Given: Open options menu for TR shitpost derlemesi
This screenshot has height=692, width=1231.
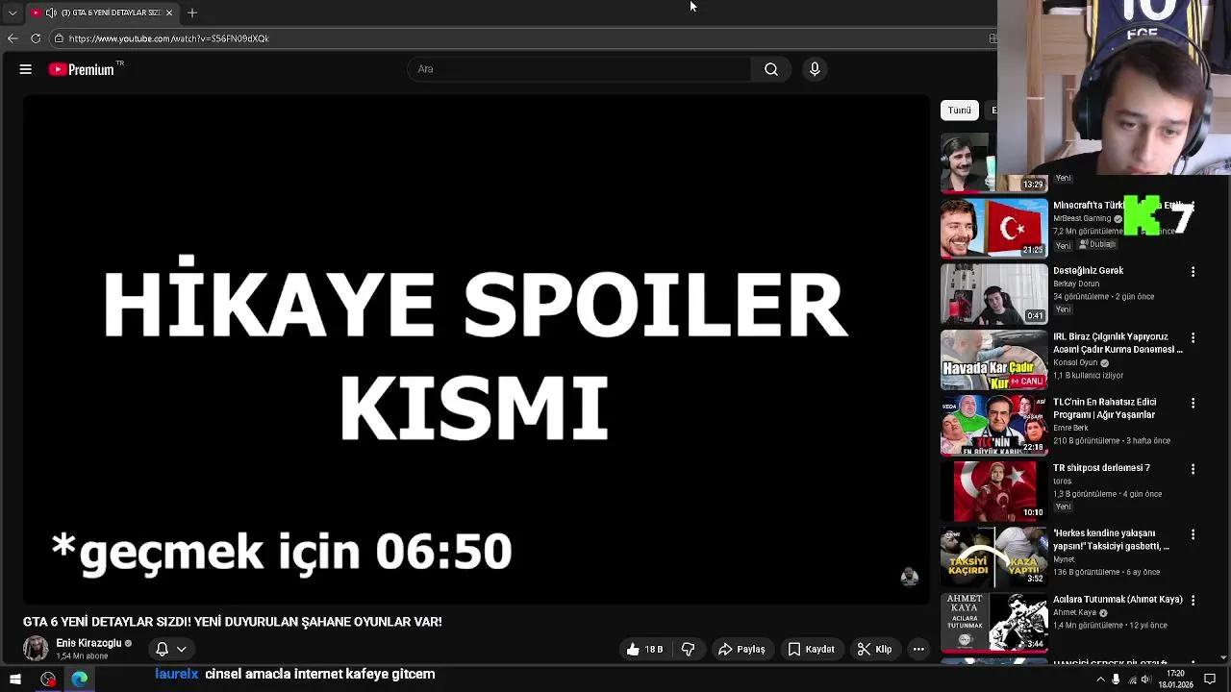Looking at the screenshot, I should pyautogui.click(x=1193, y=469).
